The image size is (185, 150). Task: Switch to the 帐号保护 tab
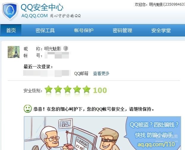coord(84,31)
